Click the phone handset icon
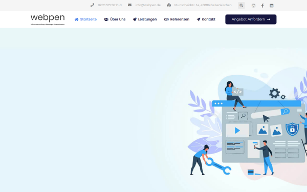 pyautogui.click(x=92, y=5)
